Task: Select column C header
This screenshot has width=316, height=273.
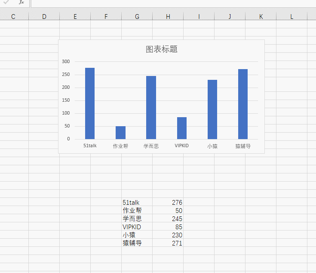Action: 13,16
